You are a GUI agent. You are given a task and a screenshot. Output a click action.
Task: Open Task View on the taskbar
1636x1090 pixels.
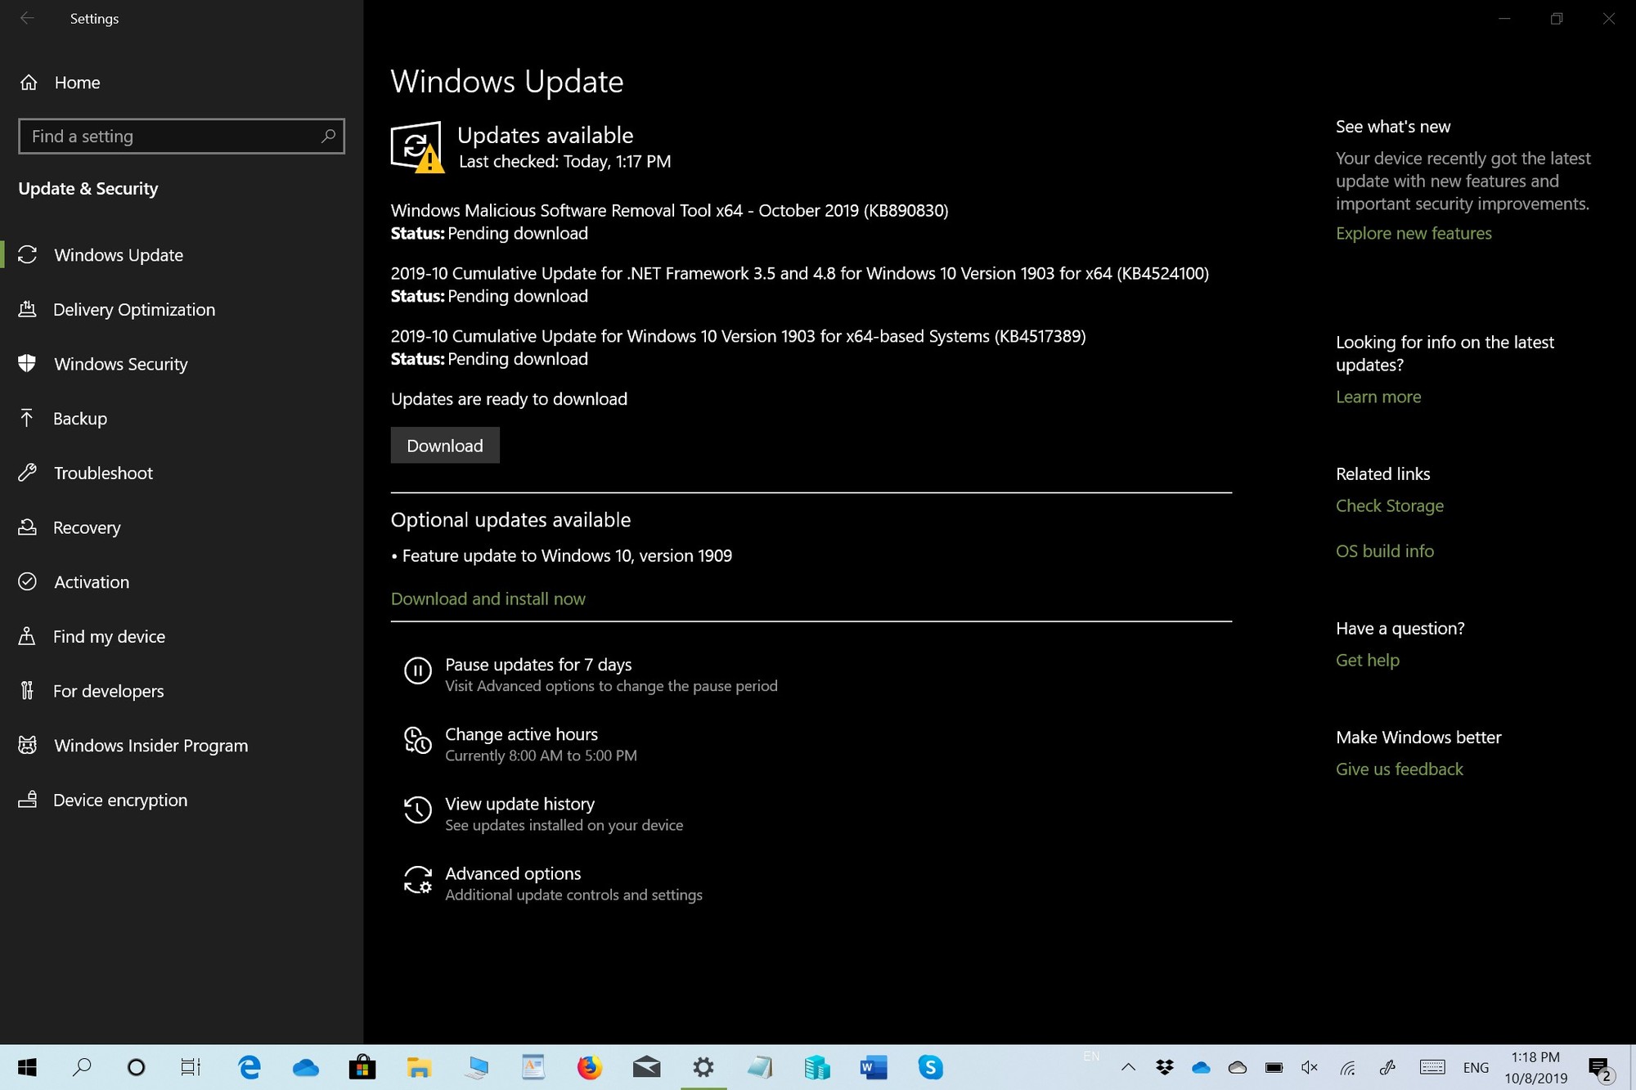pyautogui.click(x=191, y=1067)
